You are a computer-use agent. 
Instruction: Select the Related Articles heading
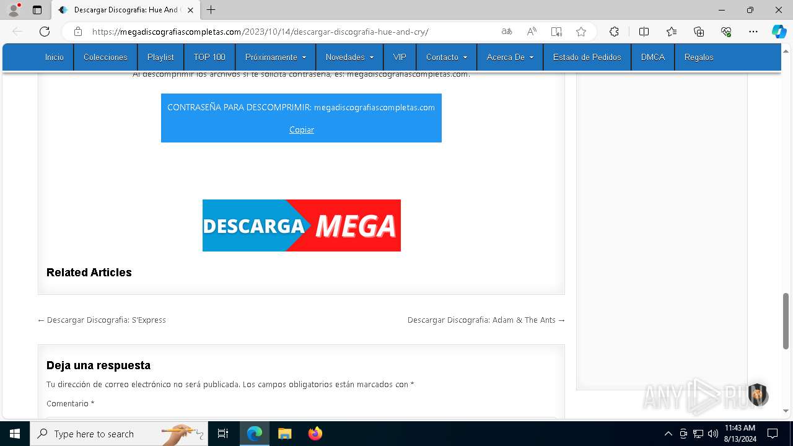click(x=89, y=273)
